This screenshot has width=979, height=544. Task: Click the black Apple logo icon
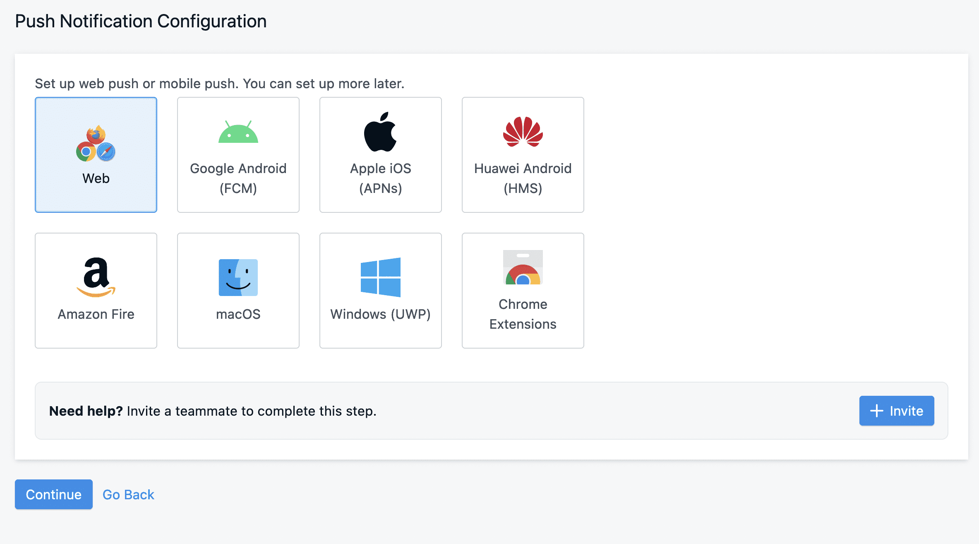[x=380, y=132]
